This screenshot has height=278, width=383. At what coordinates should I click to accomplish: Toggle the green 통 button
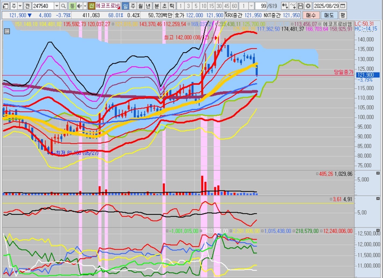point(72,6)
